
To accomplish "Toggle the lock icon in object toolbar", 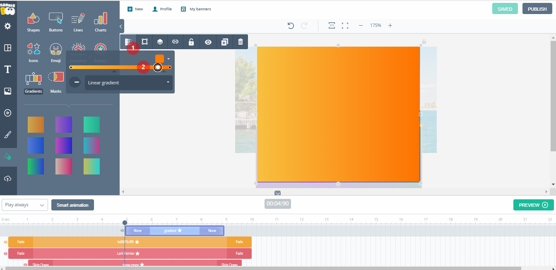I will click(x=191, y=42).
